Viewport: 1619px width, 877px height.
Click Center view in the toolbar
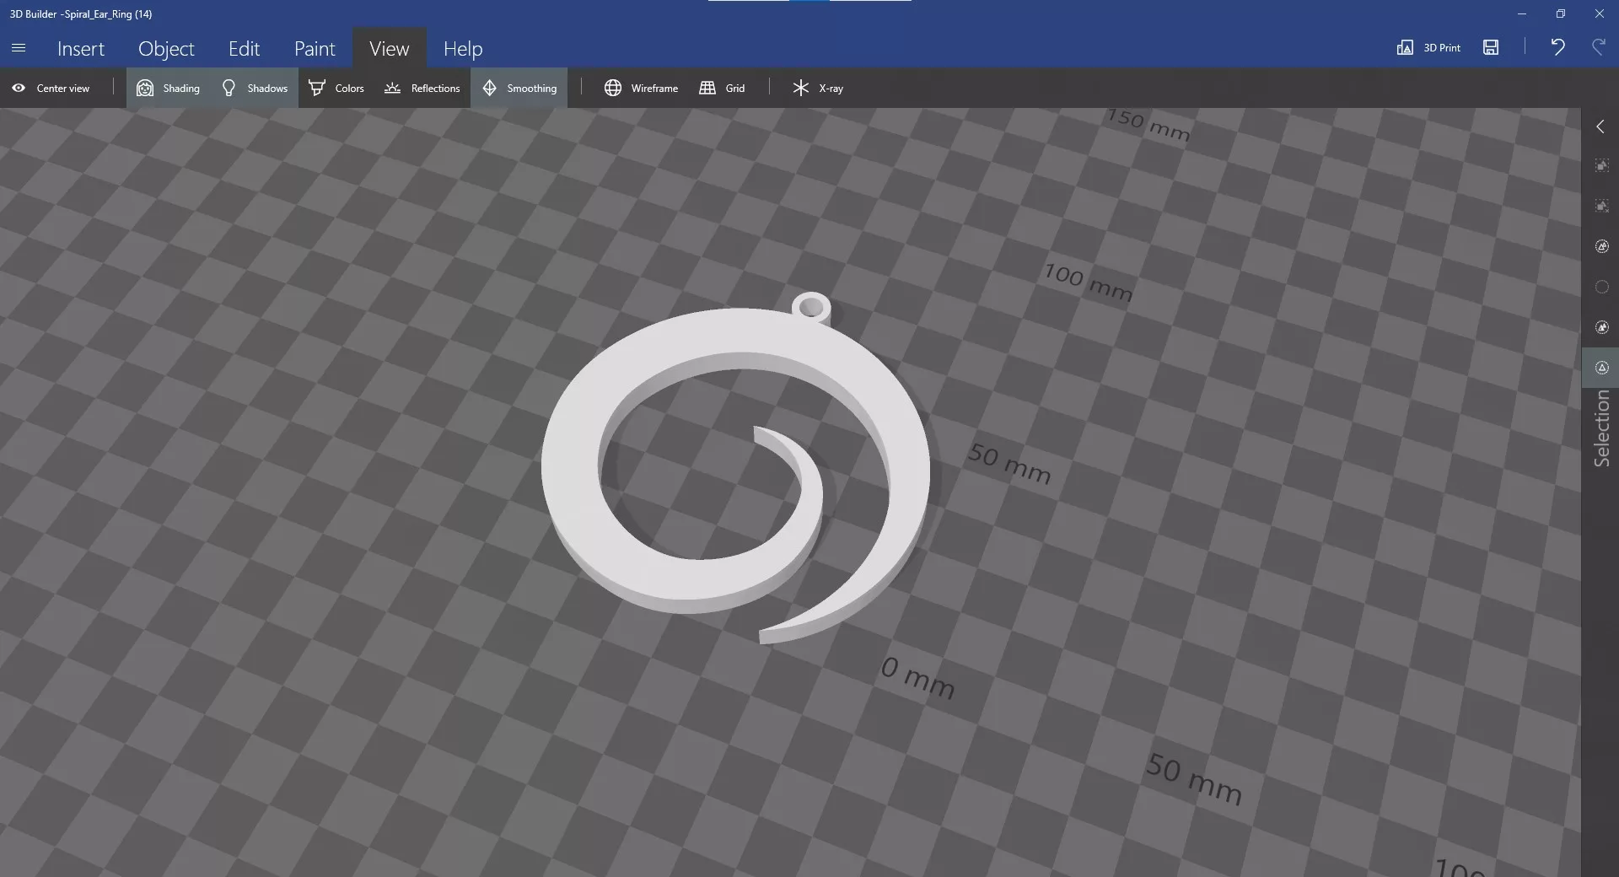pyautogui.click(x=51, y=88)
